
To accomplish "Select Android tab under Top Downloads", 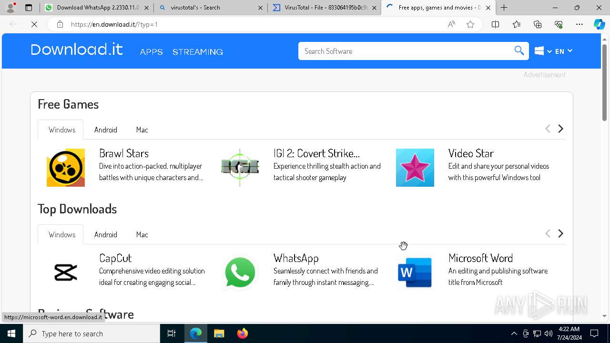I will click(x=106, y=234).
